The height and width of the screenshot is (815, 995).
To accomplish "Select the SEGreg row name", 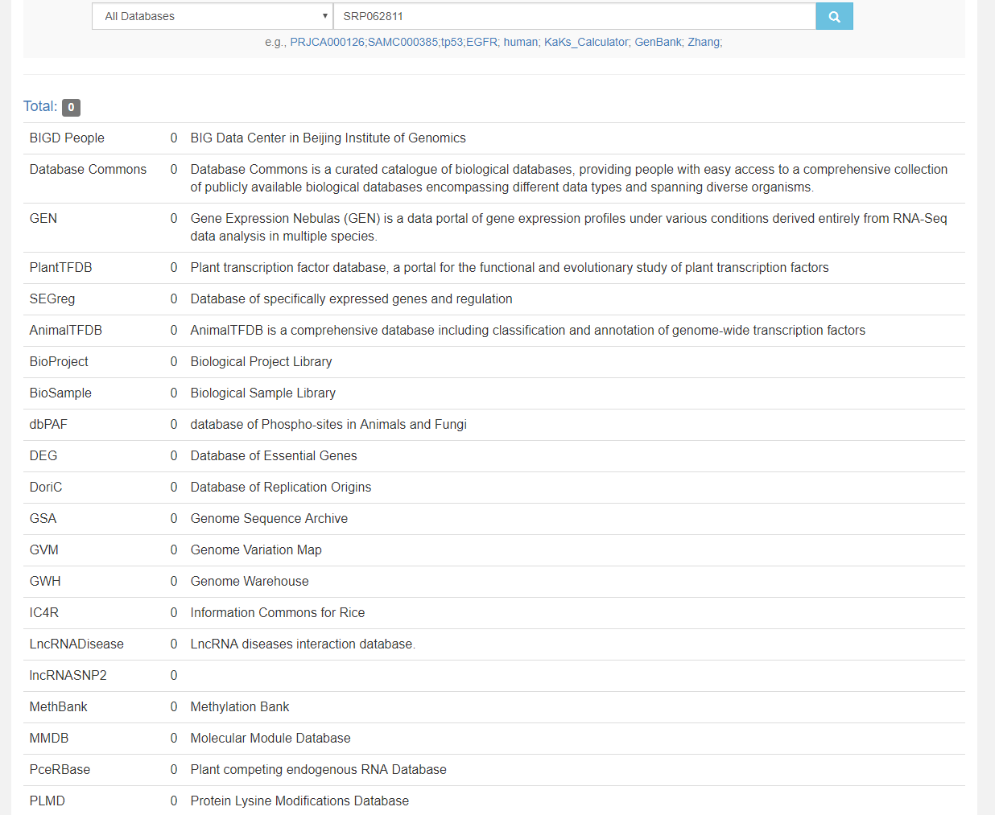I will pyautogui.click(x=52, y=299).
